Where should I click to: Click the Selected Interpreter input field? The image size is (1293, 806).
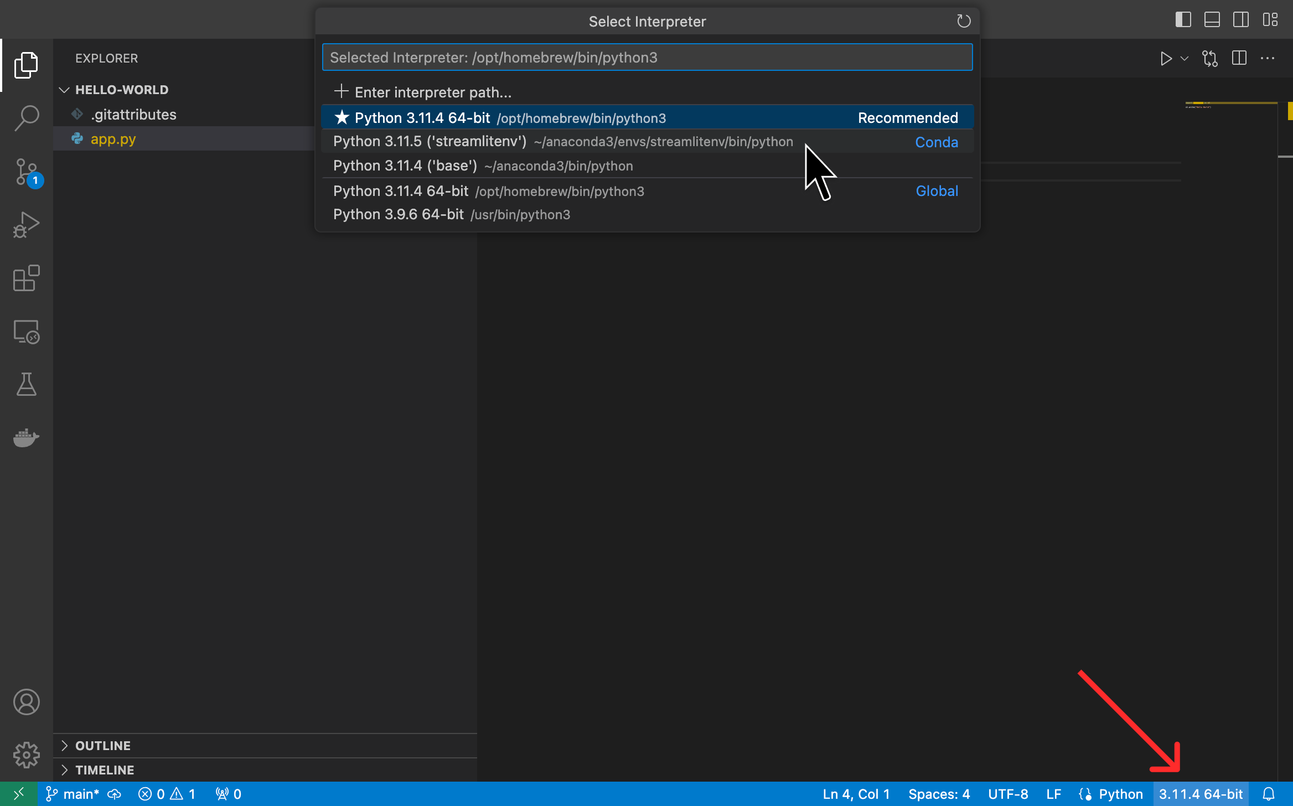646,56
